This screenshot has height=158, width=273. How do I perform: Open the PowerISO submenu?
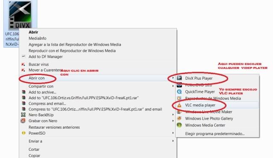[x=37, y=133]
